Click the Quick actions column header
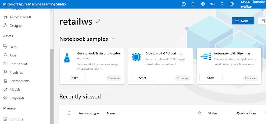266x124 pixels. click(247, 113)
